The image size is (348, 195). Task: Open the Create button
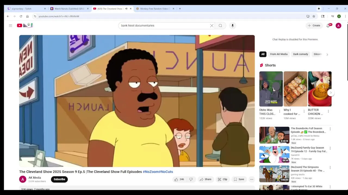pyautogui.click(x=314, y=25)
